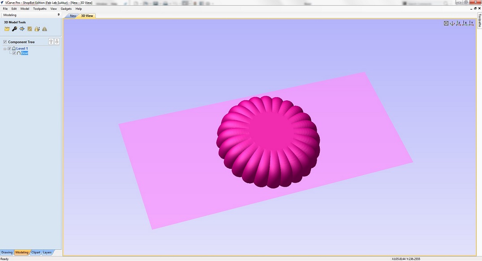Switch to the New 2D view tab
The image size is (482, 261).
pos(73,16)
